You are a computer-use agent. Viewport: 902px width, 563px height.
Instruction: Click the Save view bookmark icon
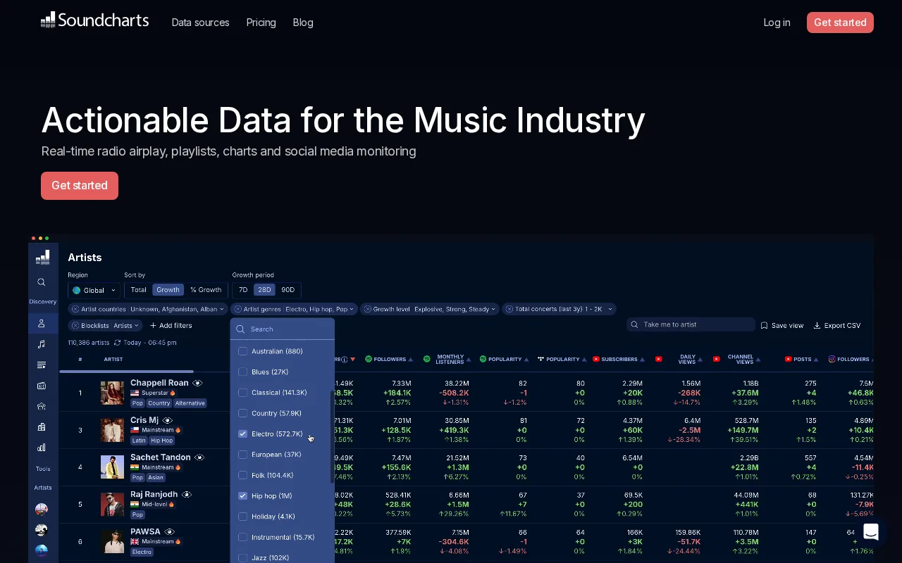(764, 326)
